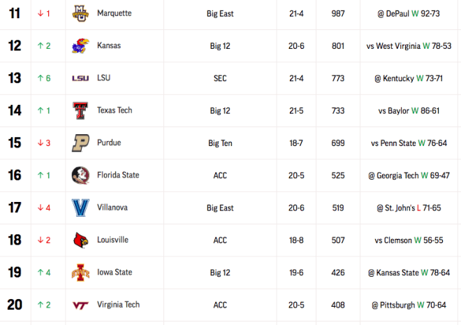Click the Iowa State team name
This screenshot has height=325, width=461.
(x=115, y=272)
